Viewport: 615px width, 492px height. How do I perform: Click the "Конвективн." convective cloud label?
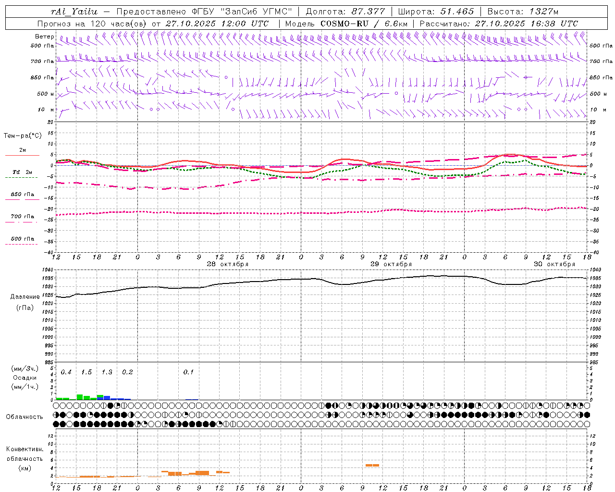pos(25,449)
